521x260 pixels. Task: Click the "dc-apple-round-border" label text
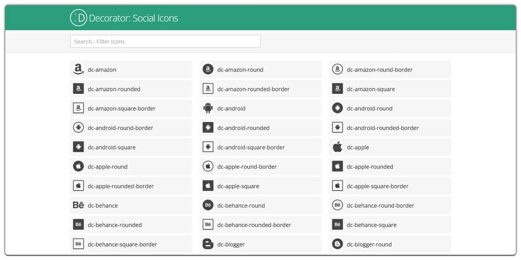247,166
